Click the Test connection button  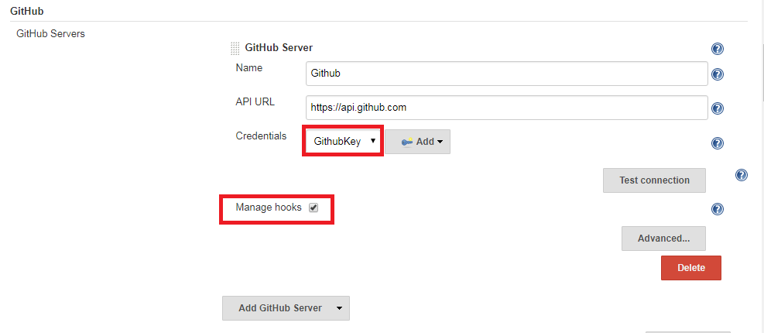click(x=654, y=180)
